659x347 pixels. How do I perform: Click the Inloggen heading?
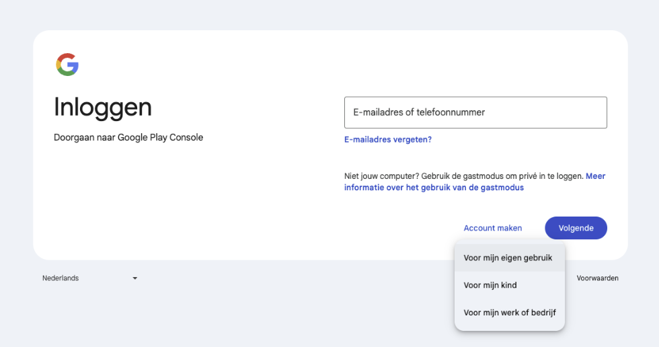103,107
